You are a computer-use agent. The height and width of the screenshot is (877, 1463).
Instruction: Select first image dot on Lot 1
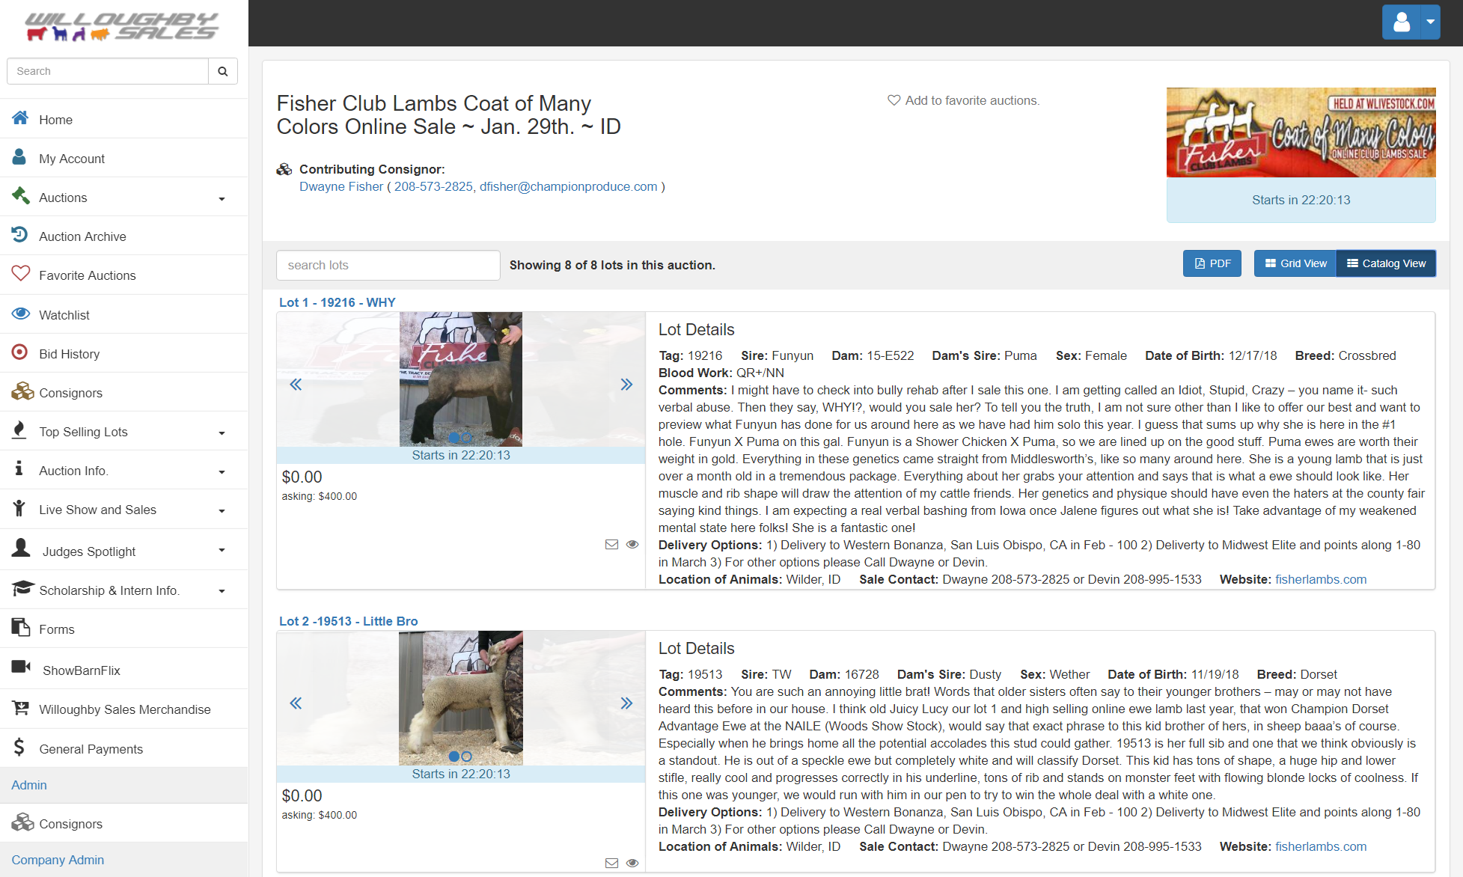(x=454, y=438)
